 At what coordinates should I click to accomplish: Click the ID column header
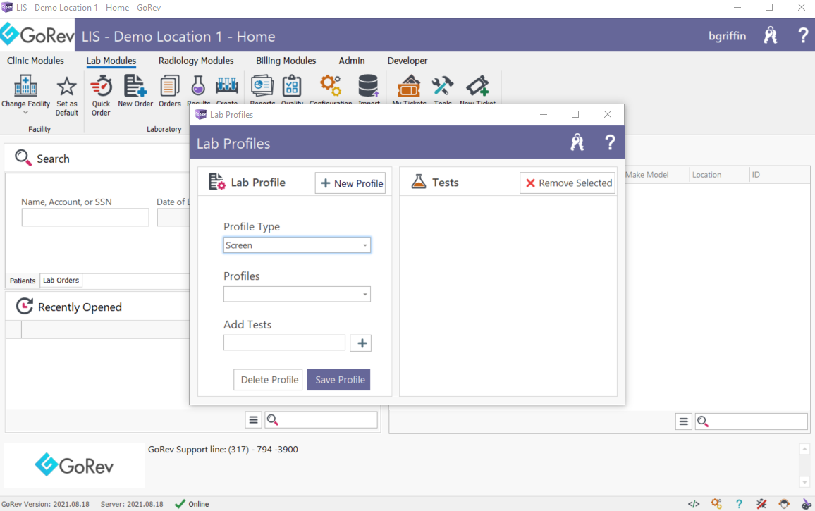(780, 175)
